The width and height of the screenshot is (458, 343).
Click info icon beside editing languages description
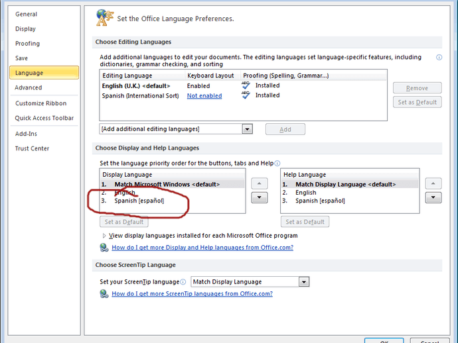pyautogui.click(x=439, y=58)
